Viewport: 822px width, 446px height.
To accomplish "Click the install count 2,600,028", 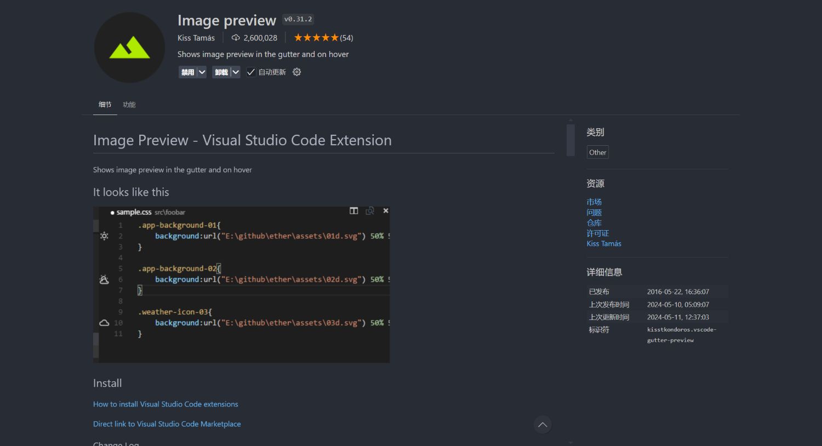I will pyautogui.click(x=260, y=38).
